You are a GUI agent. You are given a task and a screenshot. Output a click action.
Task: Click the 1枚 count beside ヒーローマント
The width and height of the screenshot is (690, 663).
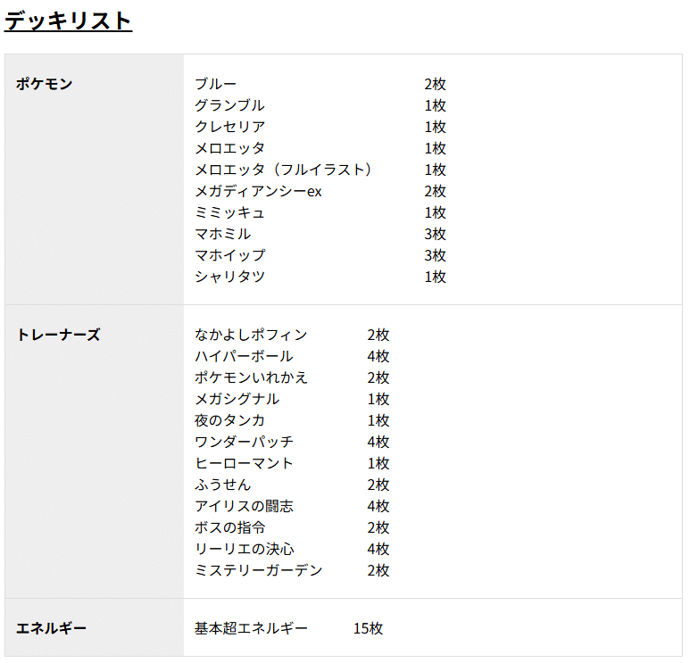[x=378, y=463]
